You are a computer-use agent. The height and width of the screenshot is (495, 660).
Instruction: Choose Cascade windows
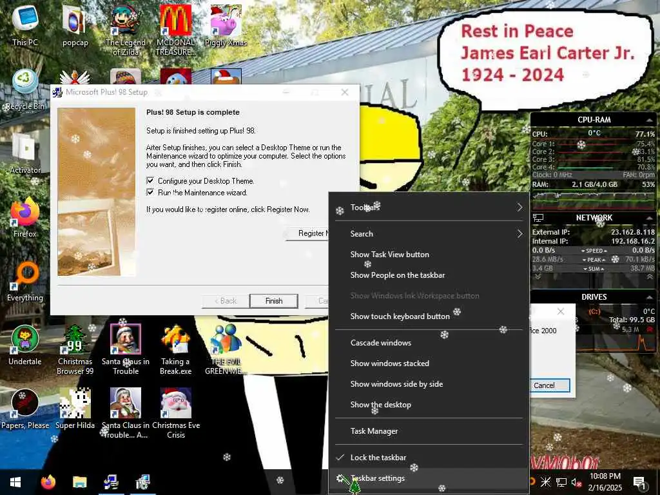[x=429, y=343]
